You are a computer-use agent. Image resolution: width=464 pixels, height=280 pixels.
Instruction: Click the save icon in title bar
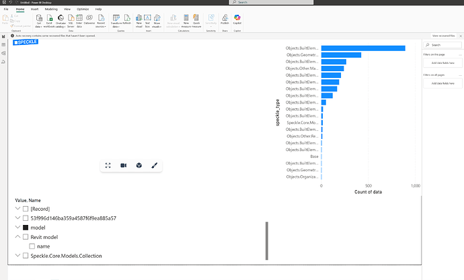coord(4,2)
